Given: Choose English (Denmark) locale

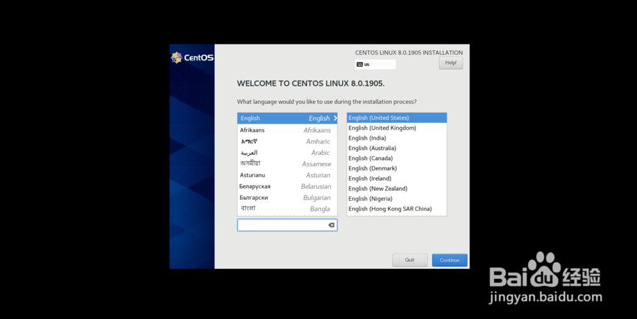Looking at the screenshot, I should pos(396,168).
